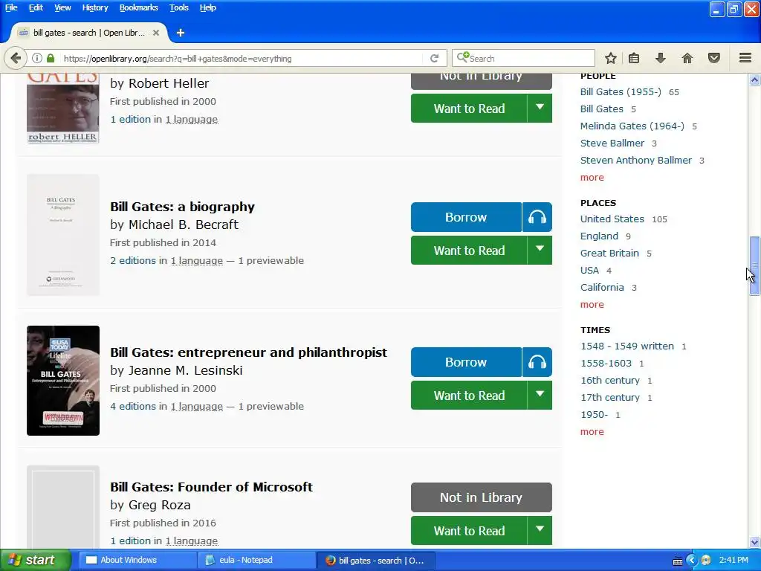Click the search engine magnifier icon
Image resolution: width=761 pixels, height=571 pixels.
(463, 58)
